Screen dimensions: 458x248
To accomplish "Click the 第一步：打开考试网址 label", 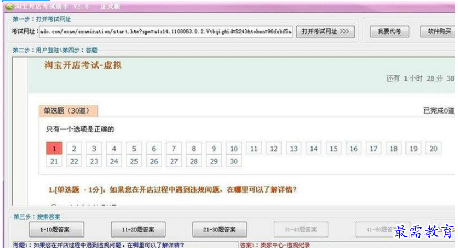I will (41, 19).
